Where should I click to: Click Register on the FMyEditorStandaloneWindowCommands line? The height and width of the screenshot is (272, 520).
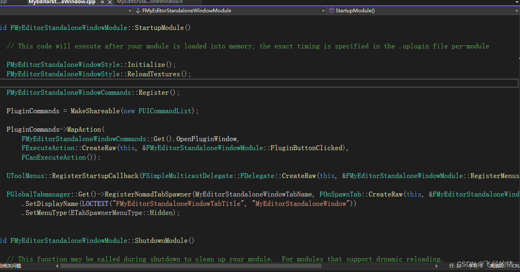click(153, 93)
